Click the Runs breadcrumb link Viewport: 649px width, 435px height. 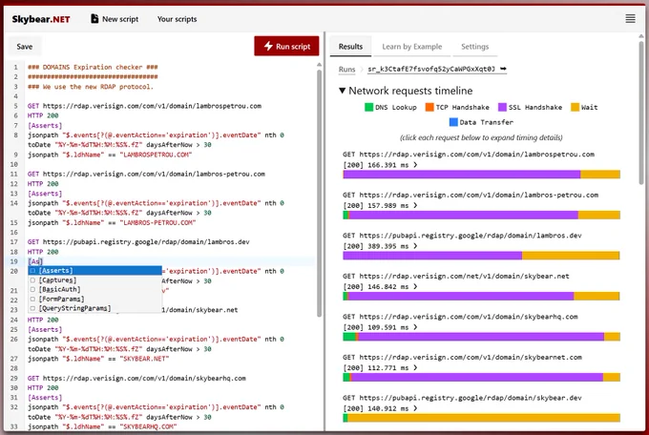tap(346, 69)
